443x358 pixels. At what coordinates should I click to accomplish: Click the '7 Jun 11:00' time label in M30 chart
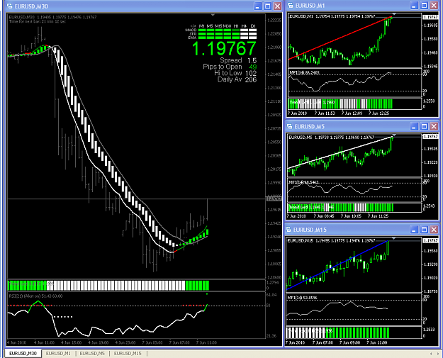206,342
